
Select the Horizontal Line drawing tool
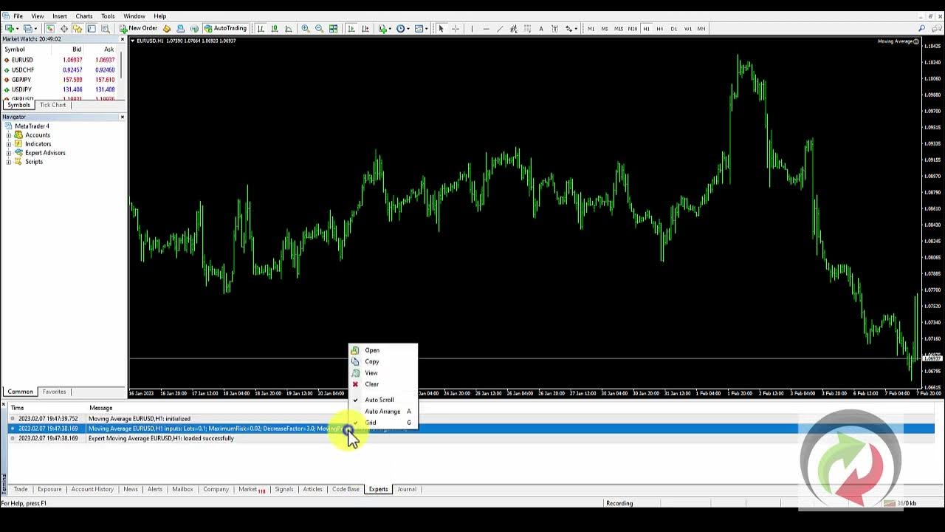pos(486,29)
